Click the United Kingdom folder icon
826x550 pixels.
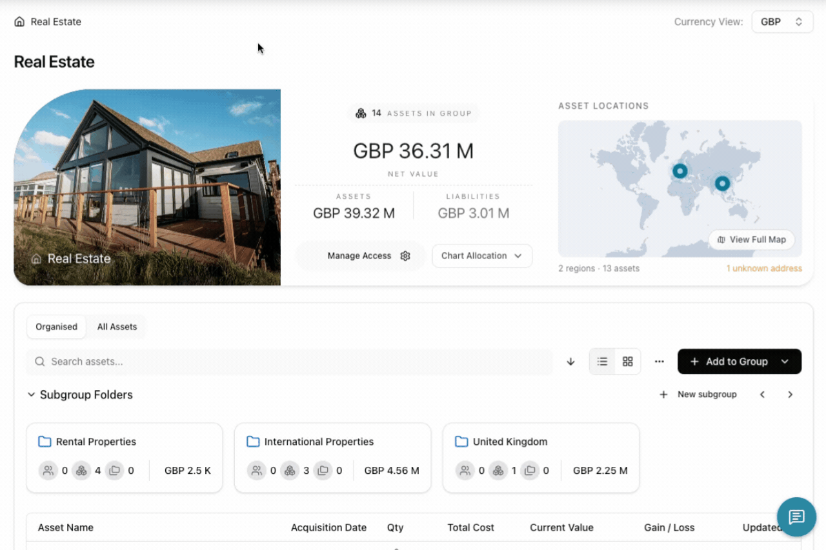click(461, 442)
